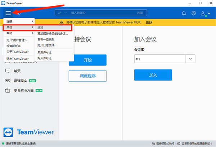
Task: Open 增强现实 sidebar label
Action: point(21,81)
